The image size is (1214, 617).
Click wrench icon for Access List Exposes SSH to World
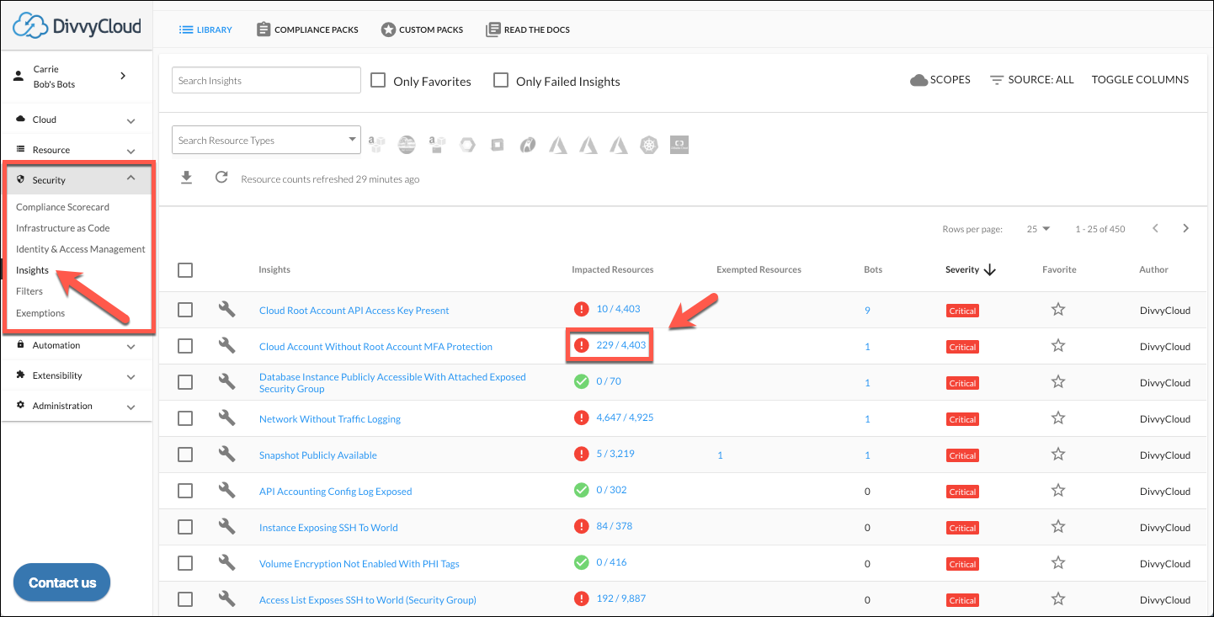[226, 599]
